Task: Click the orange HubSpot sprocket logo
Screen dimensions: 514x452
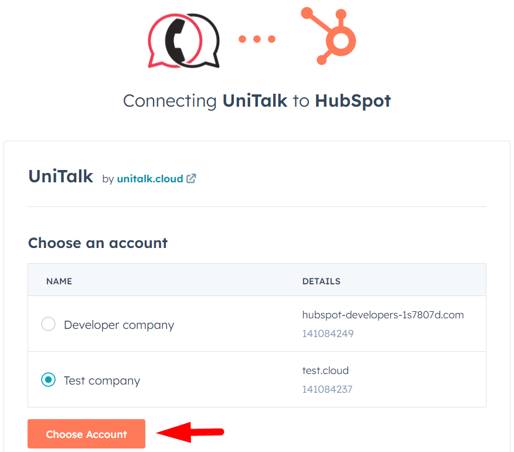Action: pyautogui.click(x=331, y=36)
